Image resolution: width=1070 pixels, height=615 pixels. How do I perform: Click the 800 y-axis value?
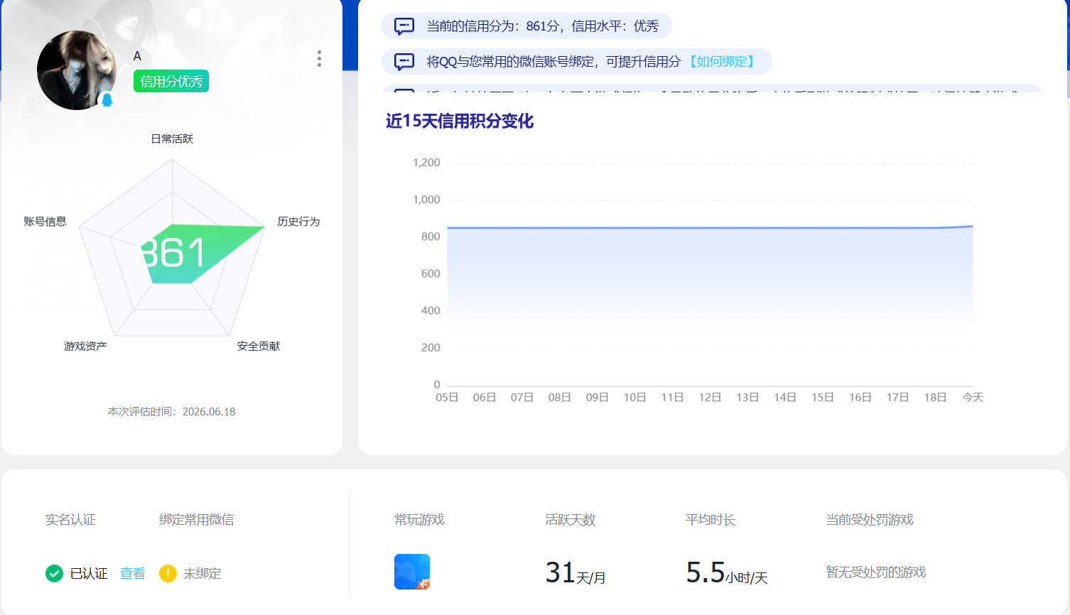431,236
